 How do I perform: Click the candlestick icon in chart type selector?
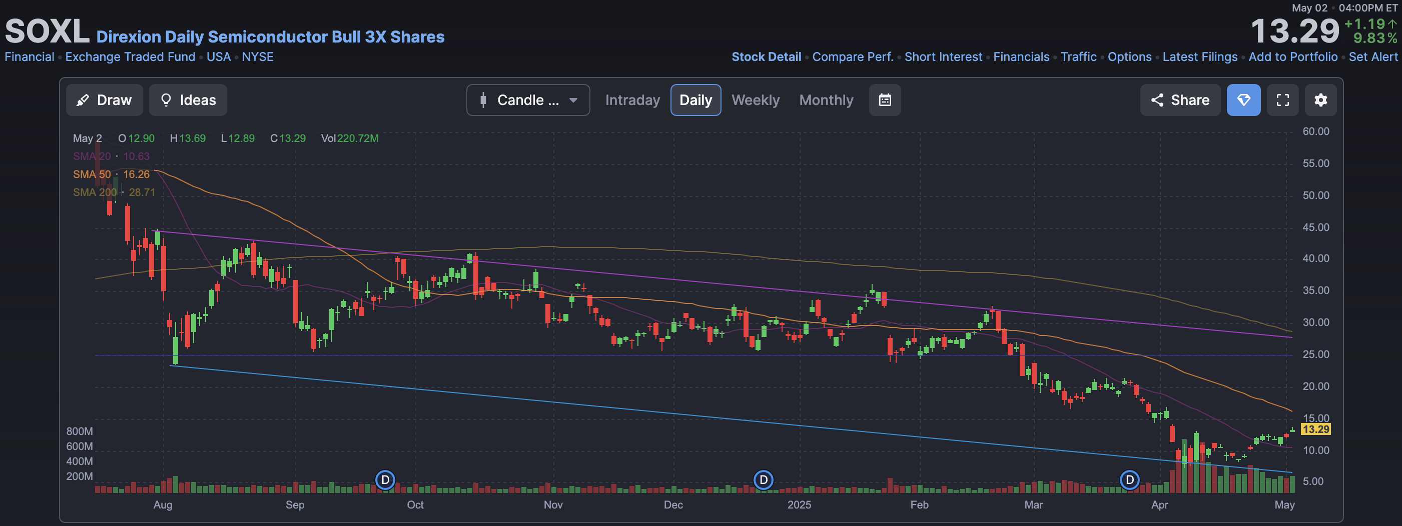pyautogui.click(x=483, y=100)
